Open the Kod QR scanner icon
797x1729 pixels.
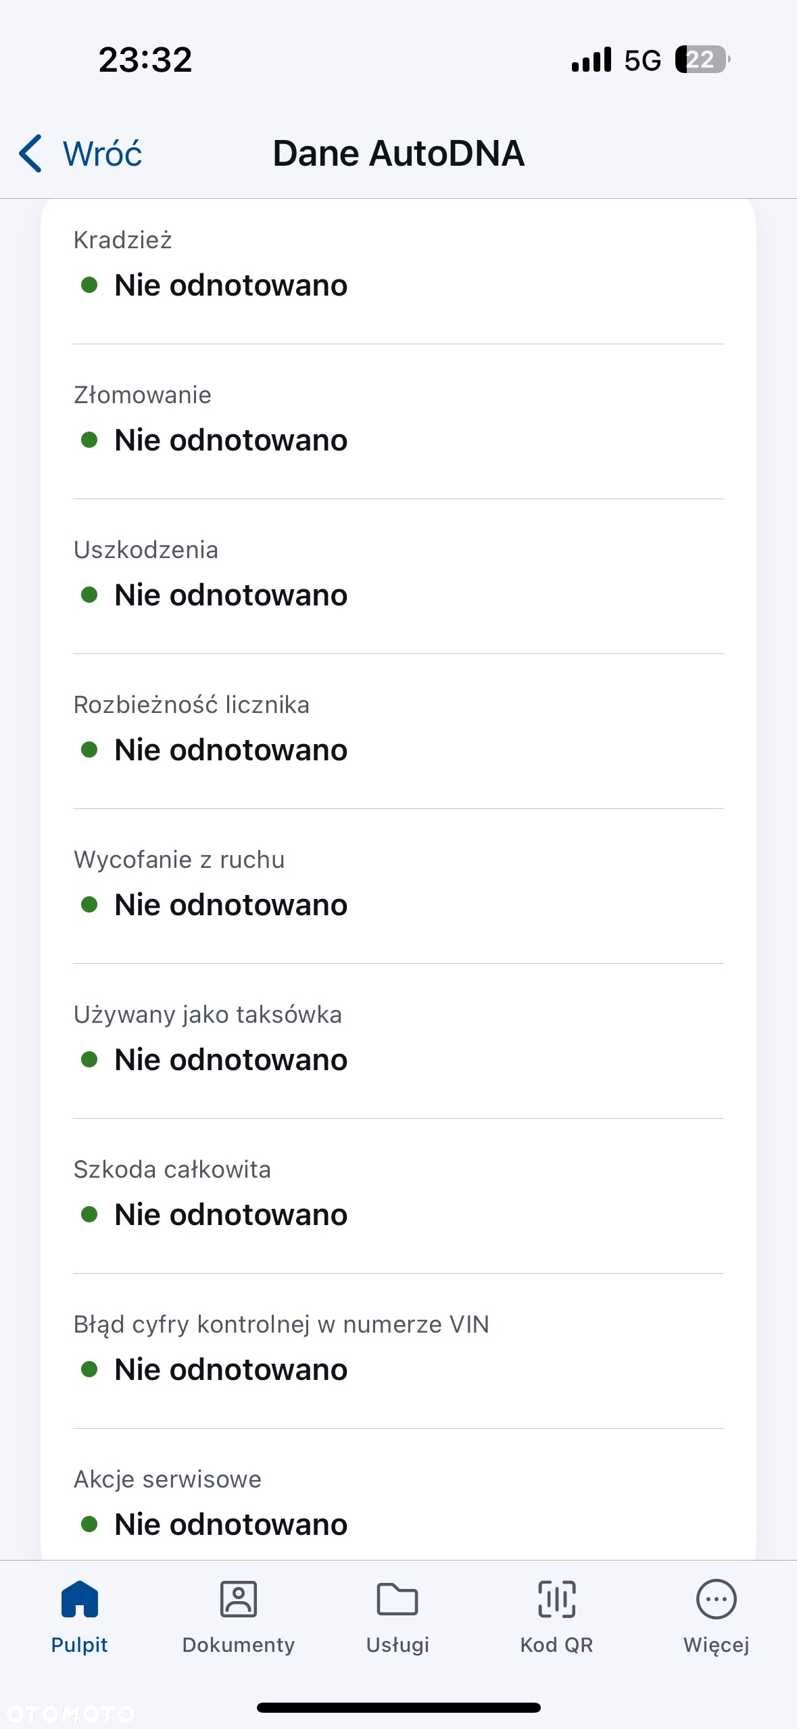tap(557, 1599)
